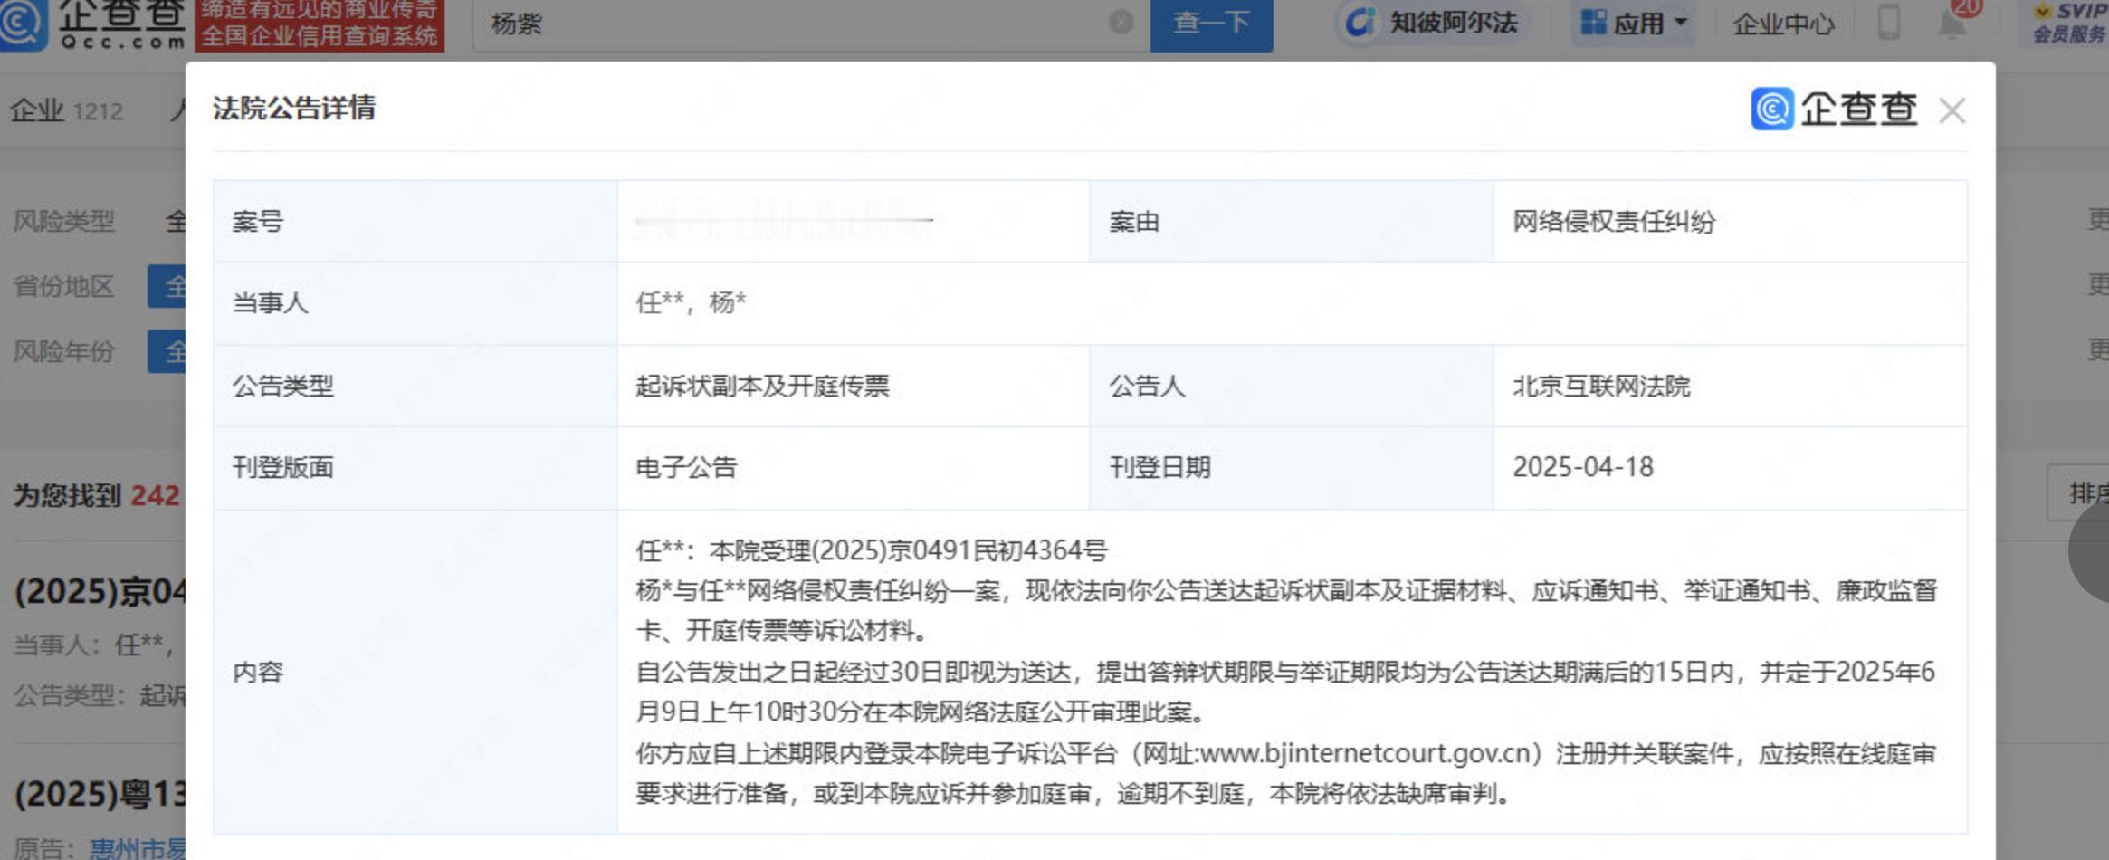Viewport: 2109px width, 860px height.
Task: Select the parties text 任**, 杨*
Action: coord(691,302)
